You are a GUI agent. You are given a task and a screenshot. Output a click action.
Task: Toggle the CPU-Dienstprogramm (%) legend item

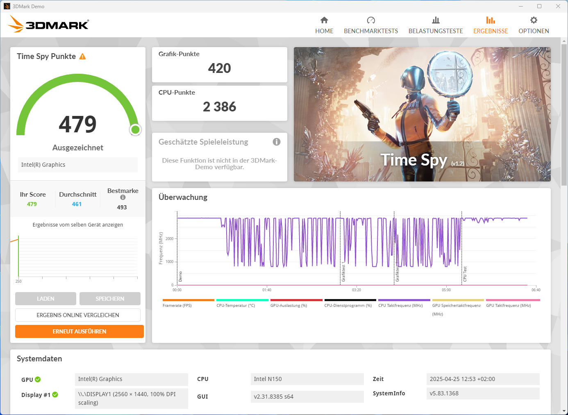pos(350,304)
